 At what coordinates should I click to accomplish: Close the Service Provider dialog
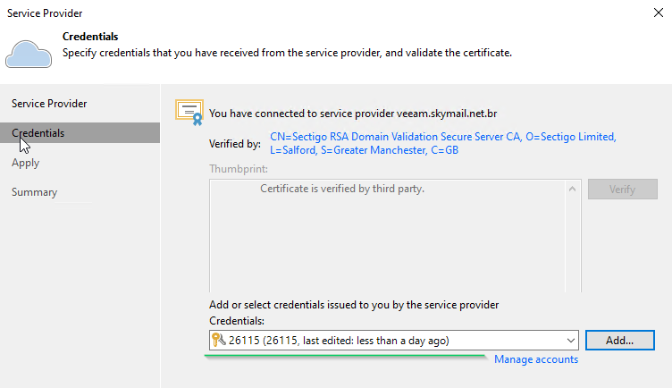(659, 13)
